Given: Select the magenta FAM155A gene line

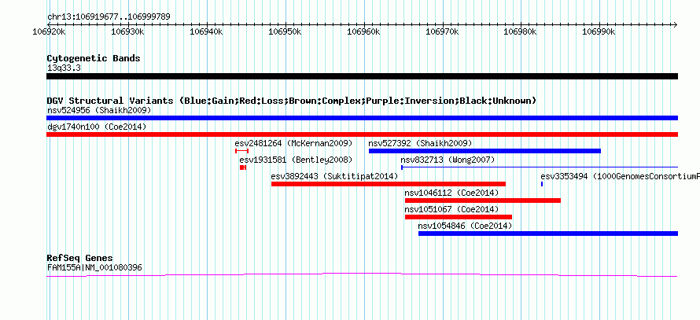Looking at the screenshot, I should 362,275.
